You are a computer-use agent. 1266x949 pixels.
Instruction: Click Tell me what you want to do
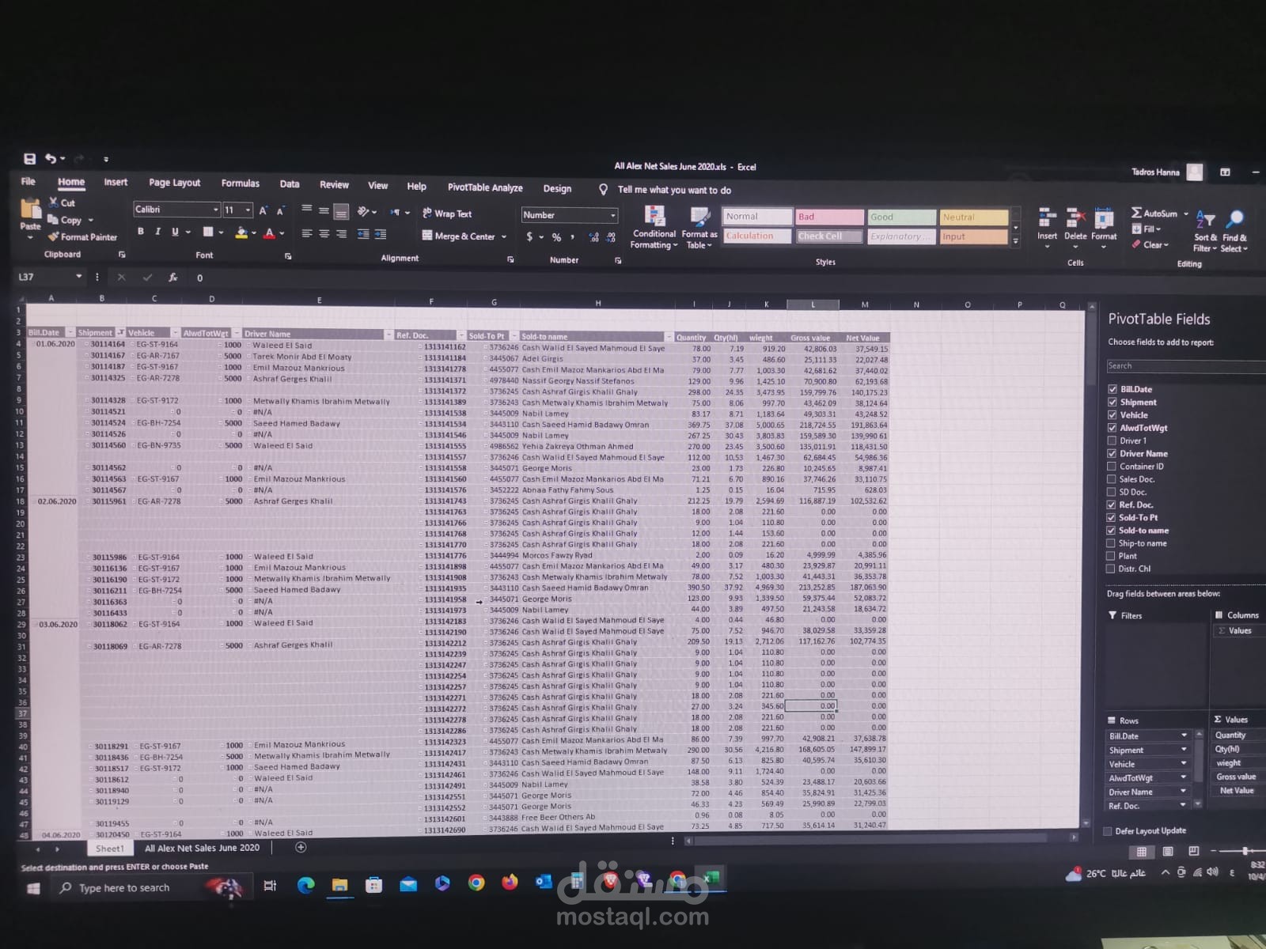674,190
